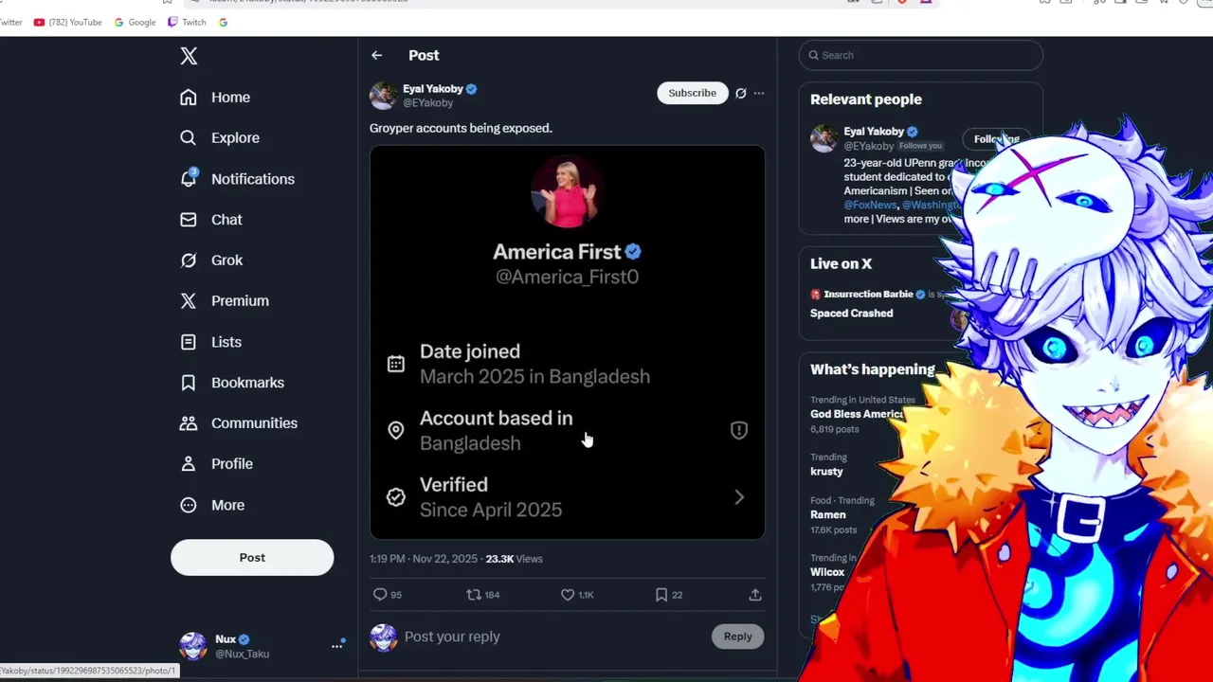Bookmark the post with bookmark icon

[x=661, y=595]
